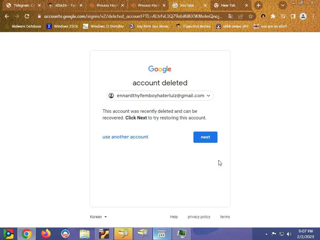The image size is (320, 240).
Task: Open the share page icon
Action: tap(241, 16)
